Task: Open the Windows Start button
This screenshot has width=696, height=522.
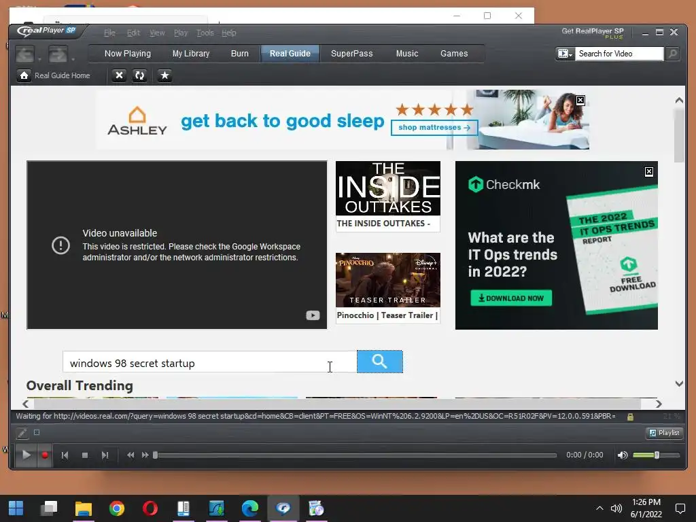Action: coord(16,508)
